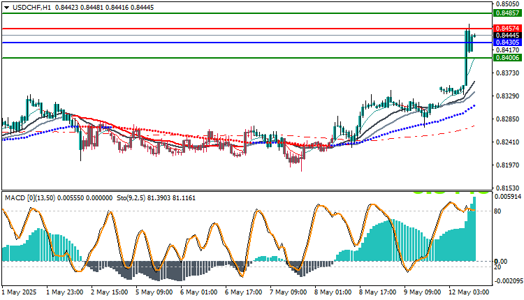524x300 pixels.
Task: Click the current price label 0.84445
Action: pyautogui.click(x=507, y=36)
